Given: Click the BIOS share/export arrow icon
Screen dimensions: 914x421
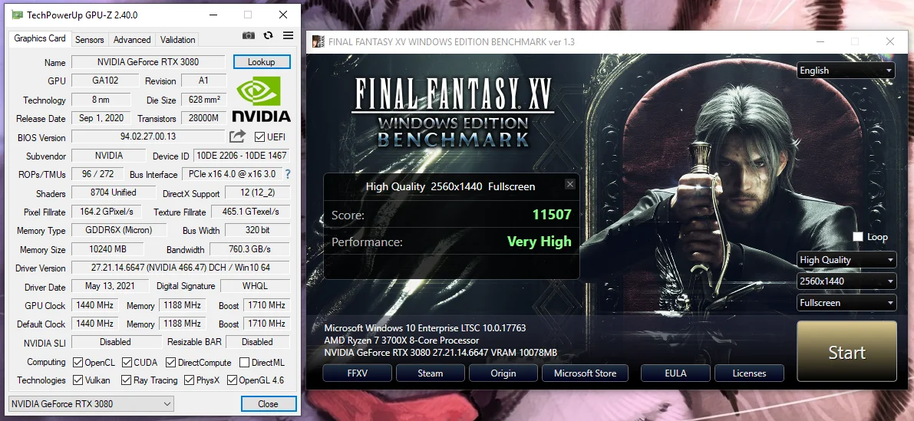Looking at the screenshot, I should pyautogui.click(x=237, y=136).
